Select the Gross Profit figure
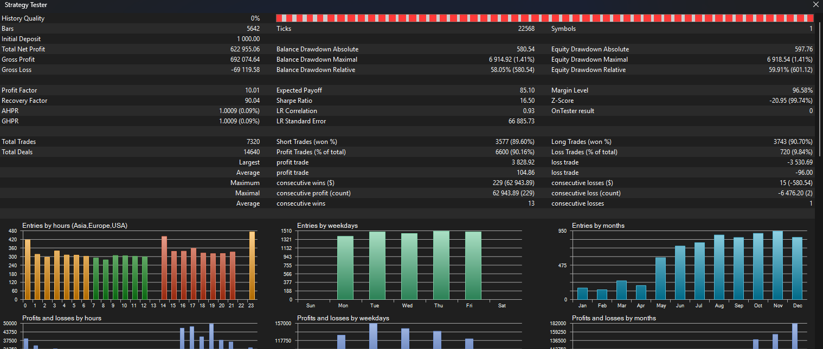Screen dimensions: 823x349 coord(246,59)
